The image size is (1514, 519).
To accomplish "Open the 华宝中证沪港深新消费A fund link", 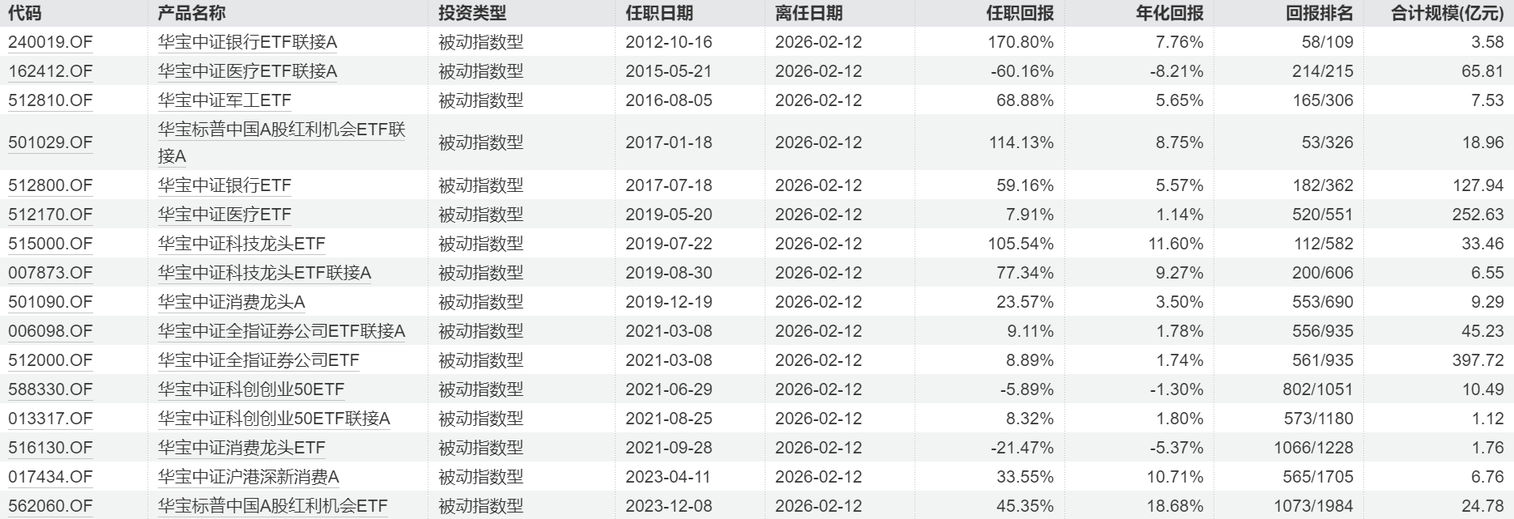I will click(x=248, y=477).
